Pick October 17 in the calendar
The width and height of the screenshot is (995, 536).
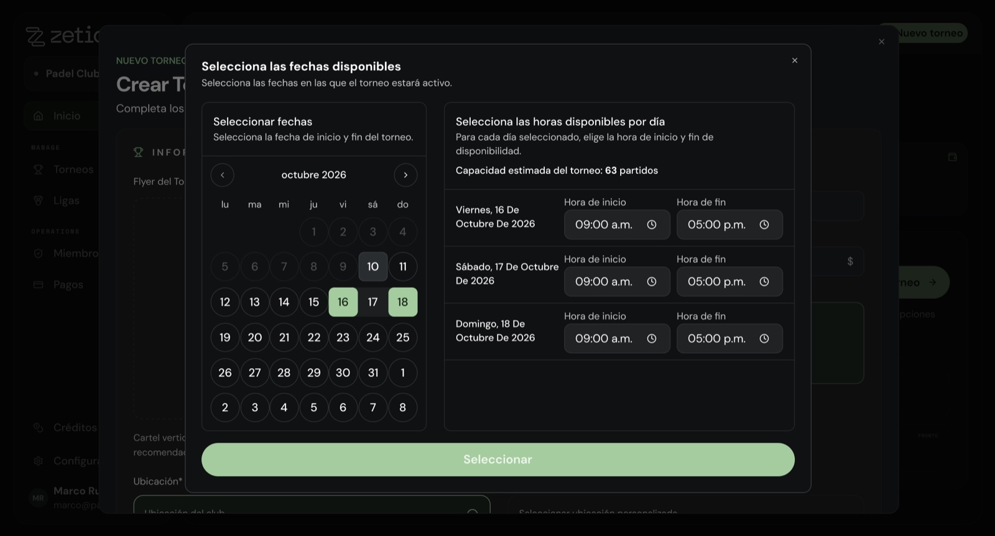[373, 302]
